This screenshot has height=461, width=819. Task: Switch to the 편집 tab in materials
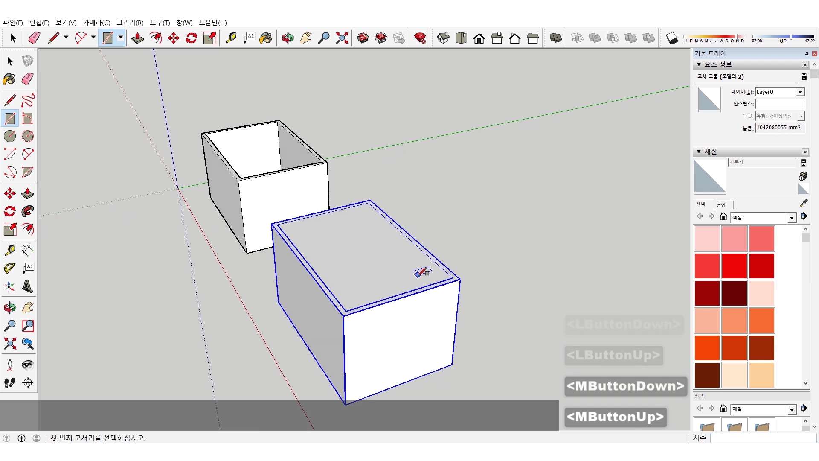click(721, 204)
